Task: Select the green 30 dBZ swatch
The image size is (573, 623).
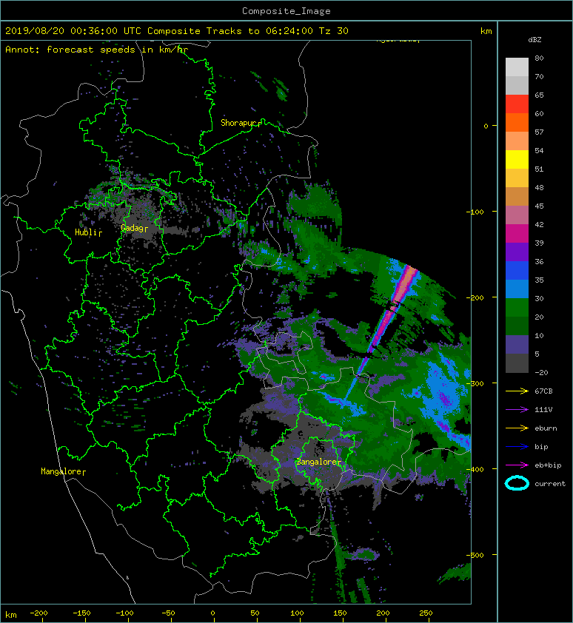Action: tap(517, 307)
